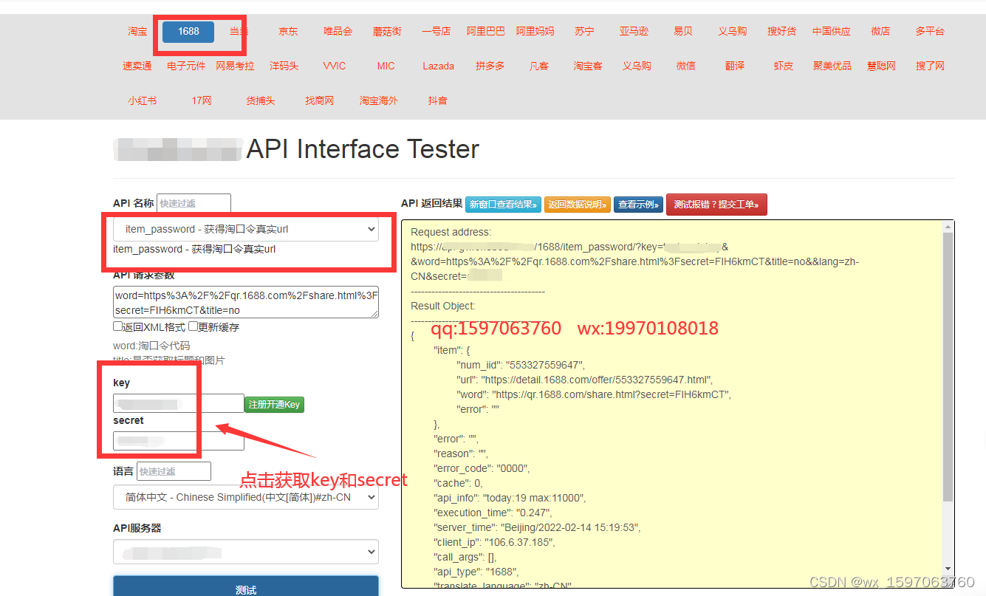
Task: Go to the 唯品会 platform tab
Action: [338, 31]
